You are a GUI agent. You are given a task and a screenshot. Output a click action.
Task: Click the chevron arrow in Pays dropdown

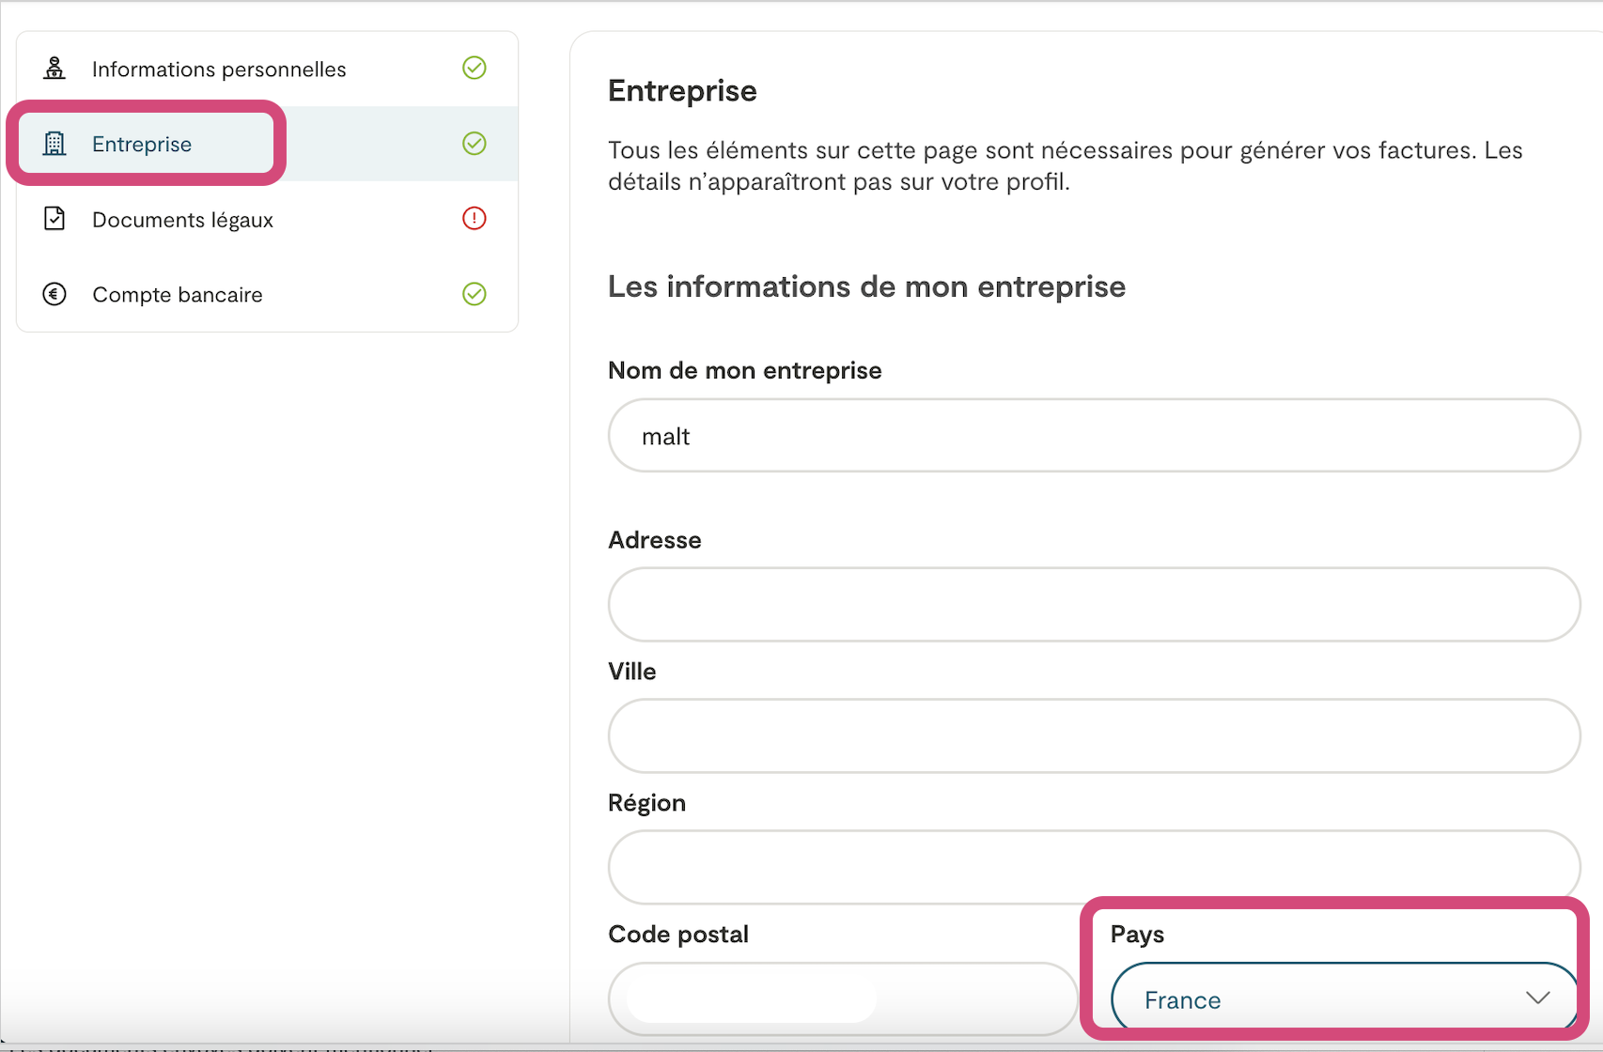click(1537, 998)
